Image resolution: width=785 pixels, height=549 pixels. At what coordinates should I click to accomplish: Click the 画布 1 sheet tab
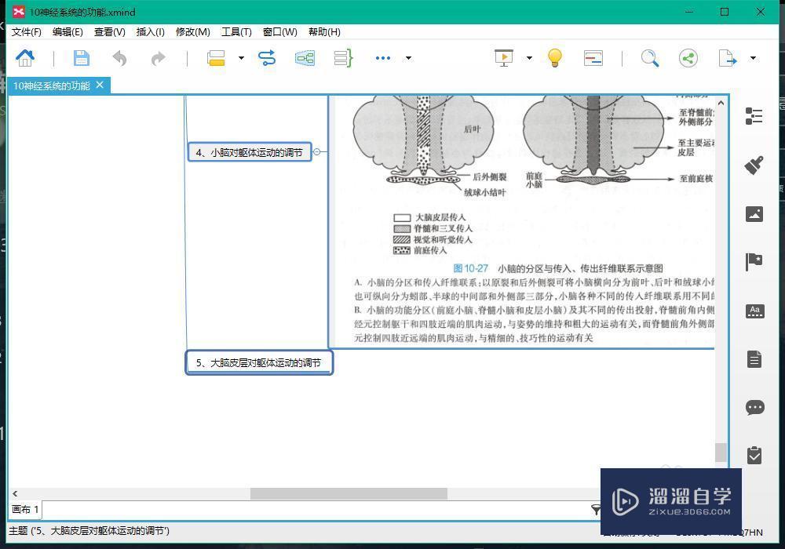coord(24,509)
